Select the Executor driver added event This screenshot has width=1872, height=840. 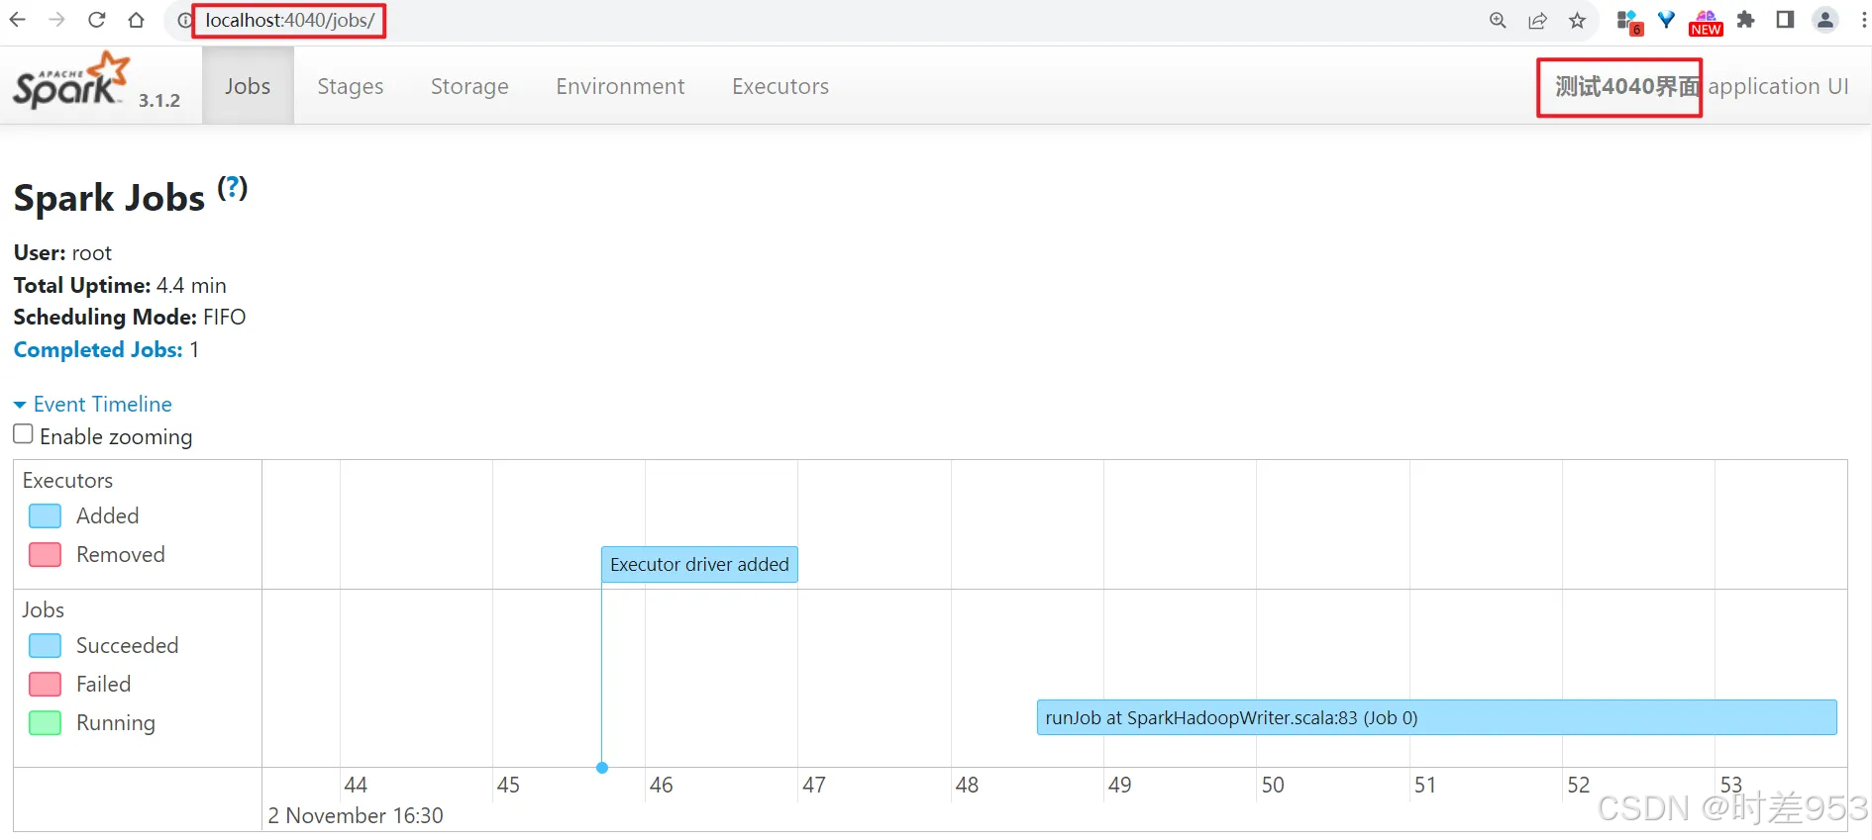point(699,565)
